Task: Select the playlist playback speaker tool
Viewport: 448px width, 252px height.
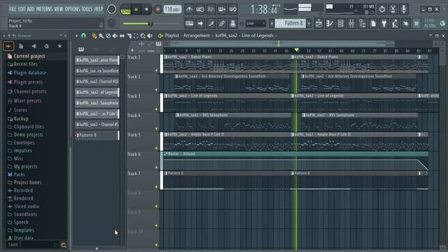Action: pos(149,36)
